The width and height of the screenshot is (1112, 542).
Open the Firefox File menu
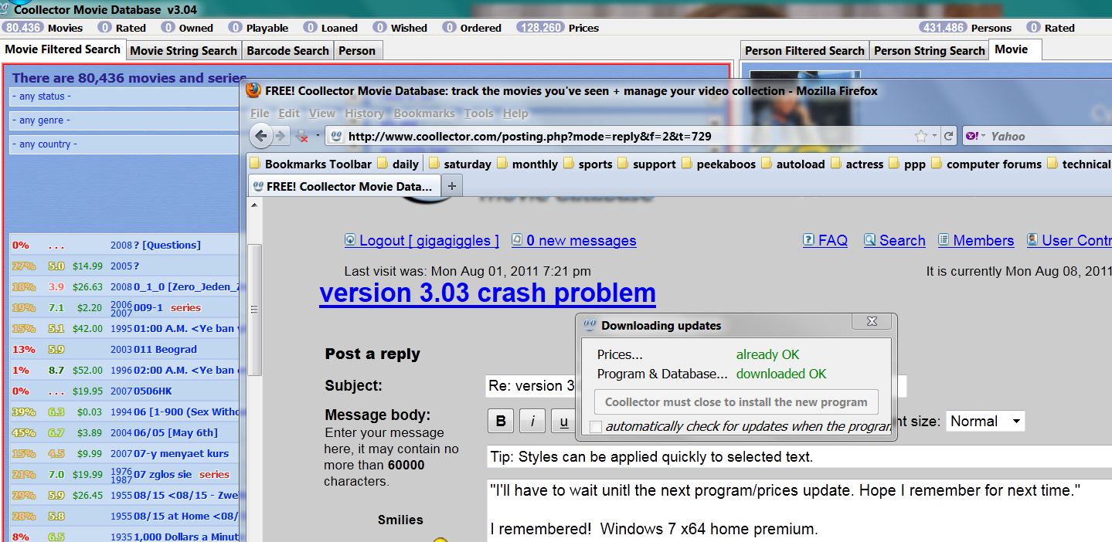click(260, 113)
